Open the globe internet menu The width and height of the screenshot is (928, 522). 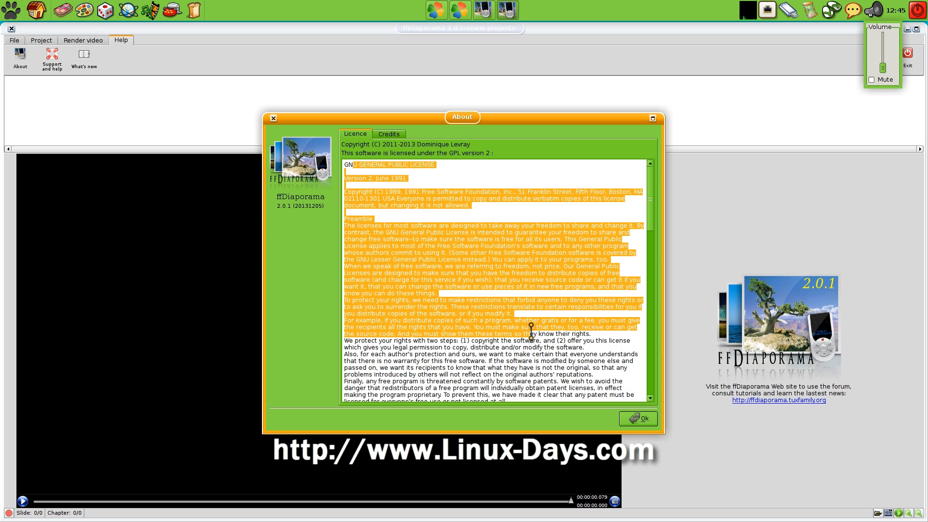coord(128,10)
